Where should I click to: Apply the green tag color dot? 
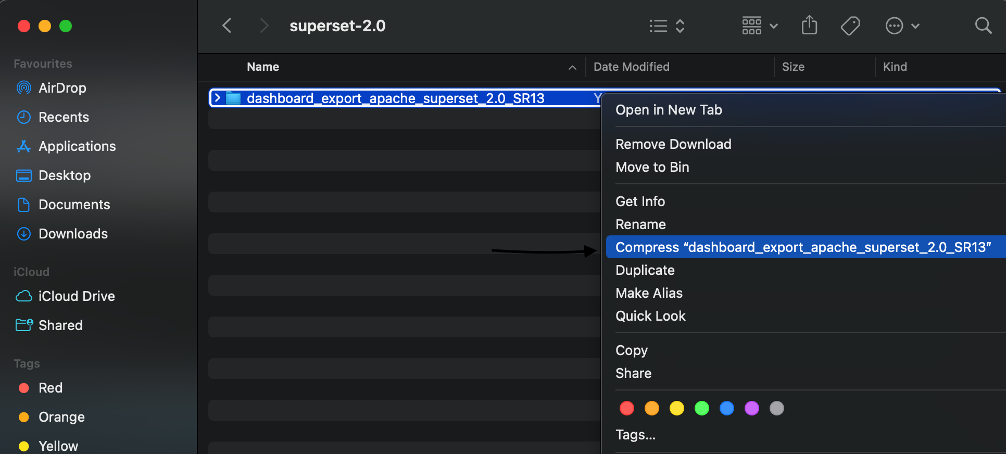(x=702, y=408)
